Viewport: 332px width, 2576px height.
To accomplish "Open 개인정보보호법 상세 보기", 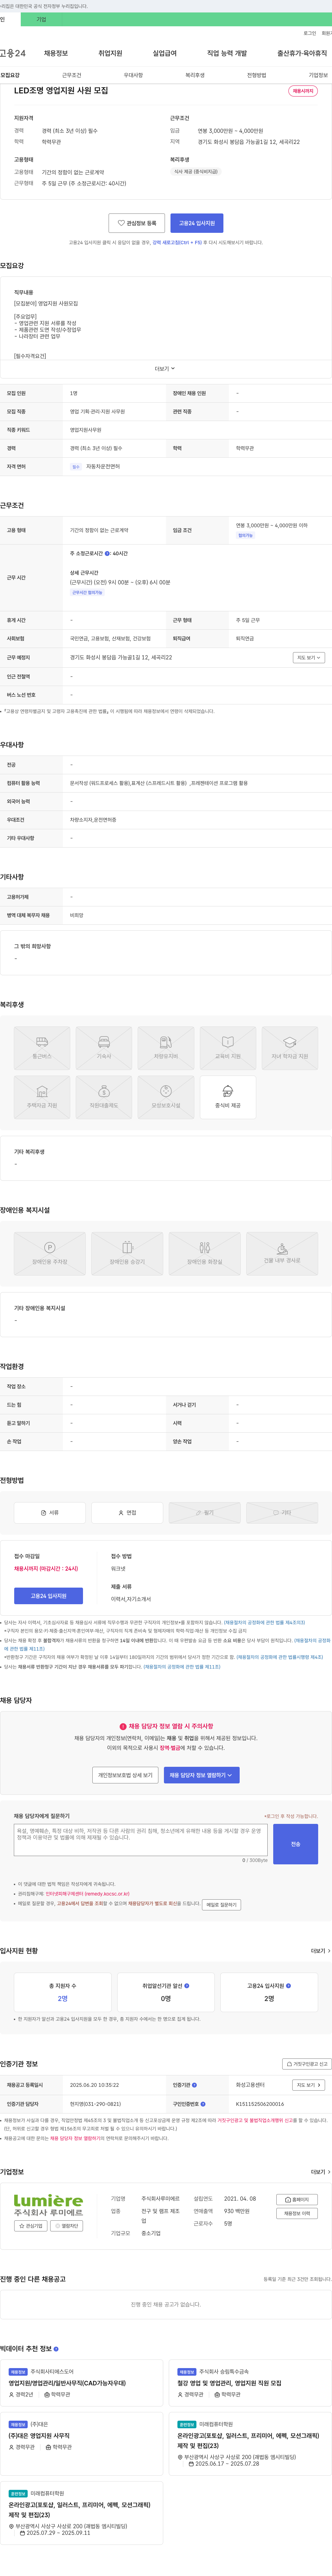I will (124, 1775).
